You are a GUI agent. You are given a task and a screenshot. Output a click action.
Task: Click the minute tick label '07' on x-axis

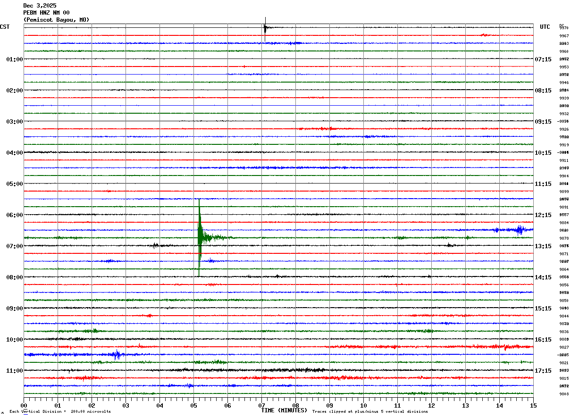click(x=261, y=405)
